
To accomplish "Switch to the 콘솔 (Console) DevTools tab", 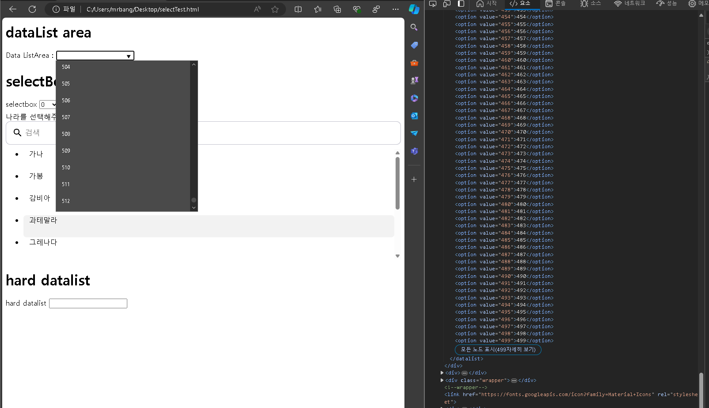I will pos(556,4).
